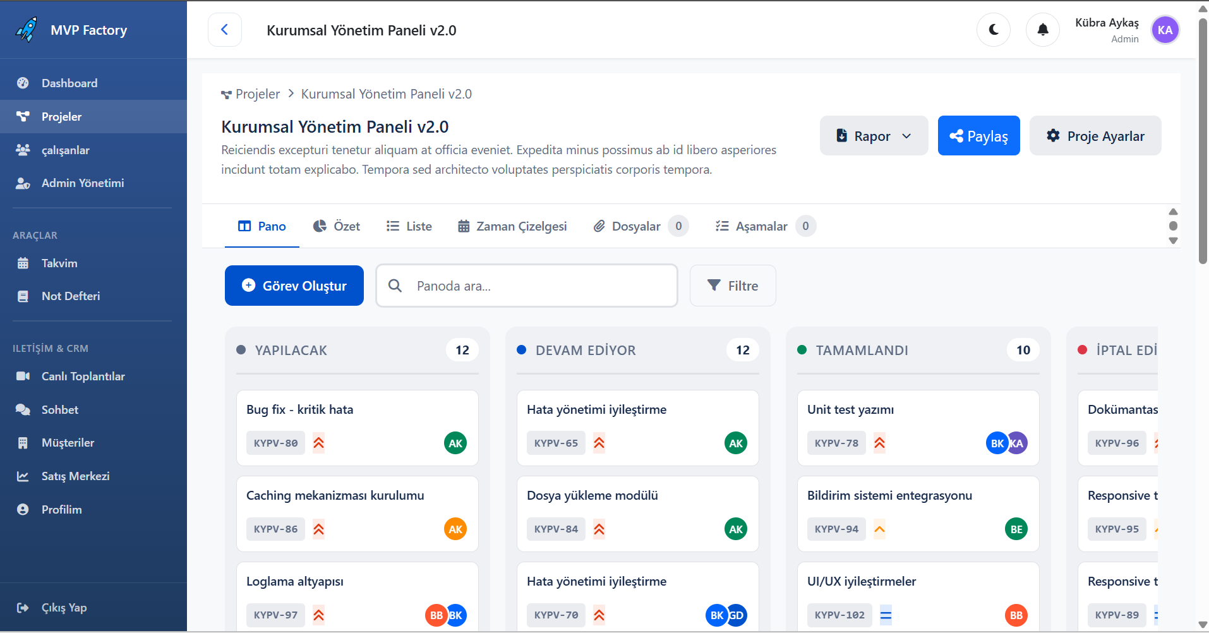The image size is (1209, 633).
Task: Open the Dosyalar tab
Action: click(635, 226)
